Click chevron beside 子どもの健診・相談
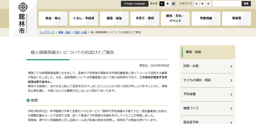 click(x=231, y=80)
